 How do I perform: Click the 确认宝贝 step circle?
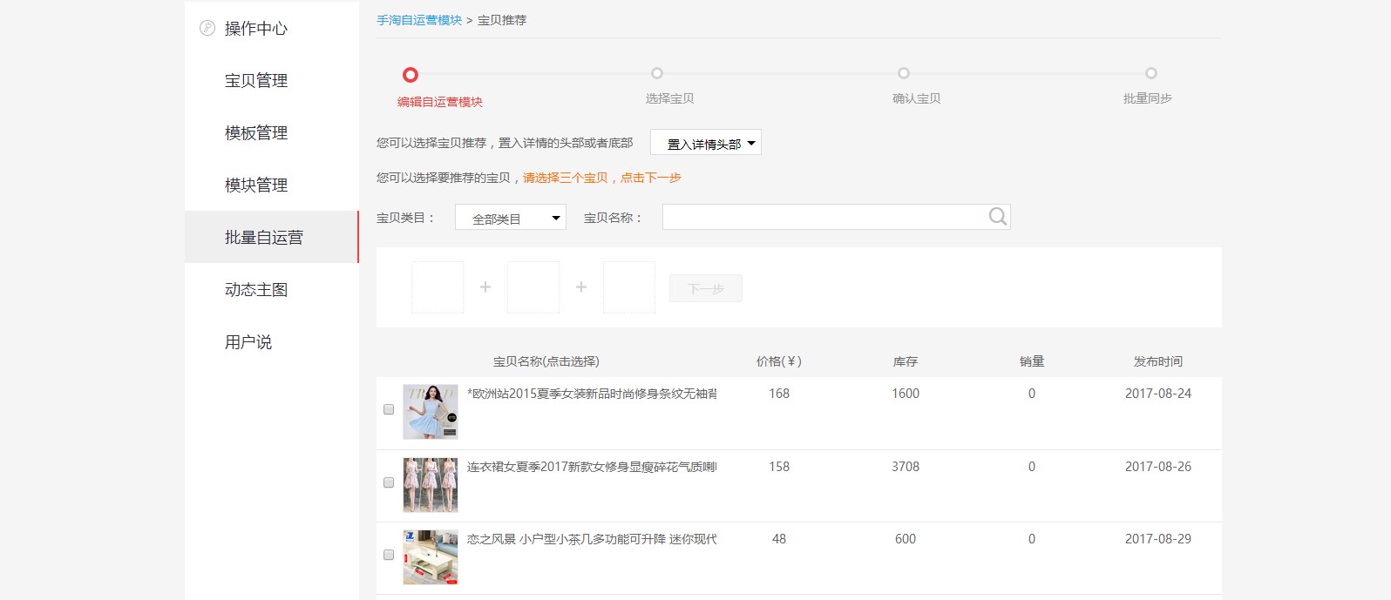tap(904, 73)
